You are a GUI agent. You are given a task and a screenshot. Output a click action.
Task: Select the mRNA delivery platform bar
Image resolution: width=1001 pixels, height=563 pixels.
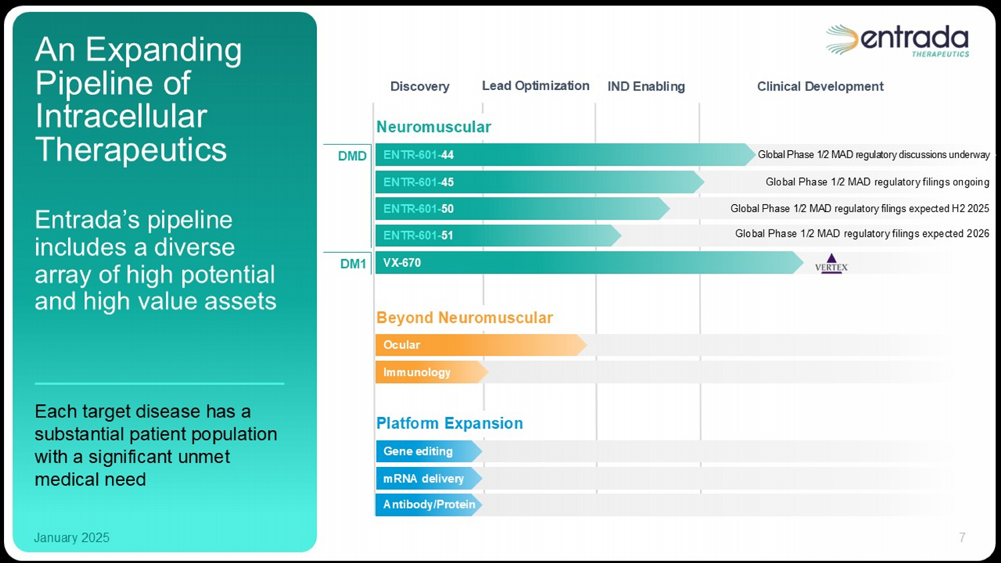coord(428,478)
